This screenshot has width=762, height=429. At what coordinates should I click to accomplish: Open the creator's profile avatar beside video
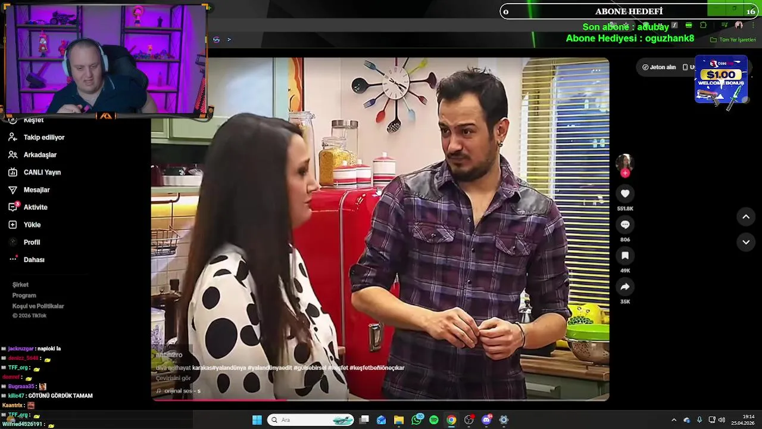[624, 162]
